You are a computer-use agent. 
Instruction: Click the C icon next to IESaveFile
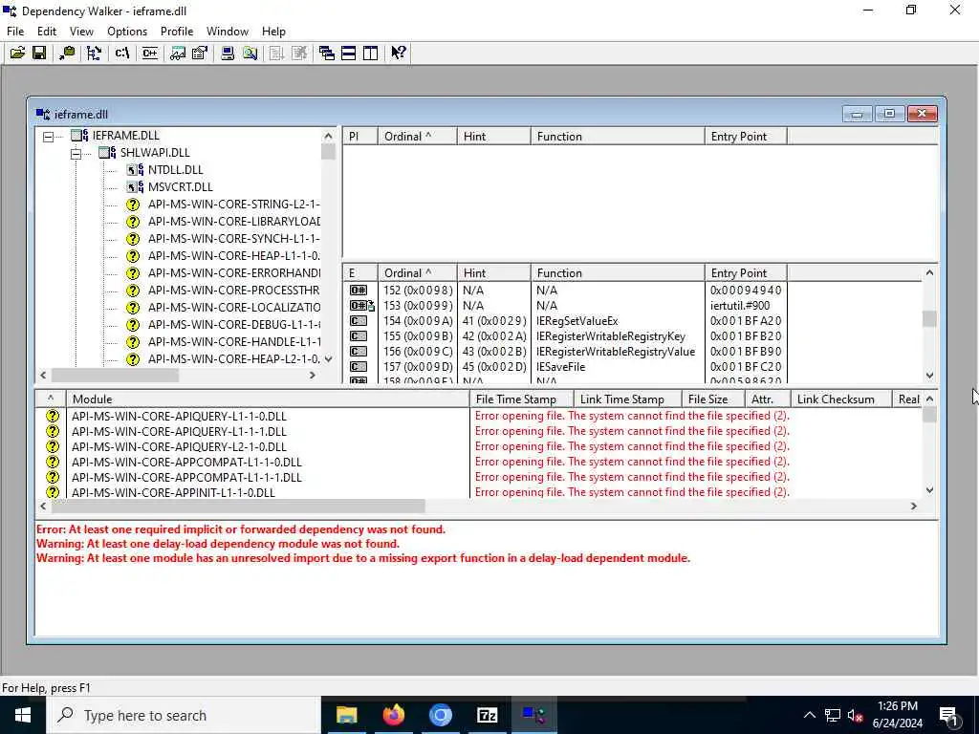359,367
